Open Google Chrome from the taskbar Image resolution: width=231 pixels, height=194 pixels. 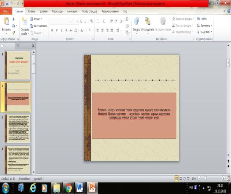point(68,187)
